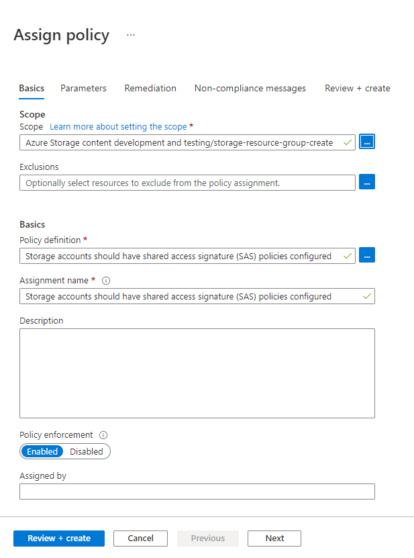The width and height of the screenshot is (414, 558).
Task: Set Policy enforcement to Enabled
Action: pos(42,452)
